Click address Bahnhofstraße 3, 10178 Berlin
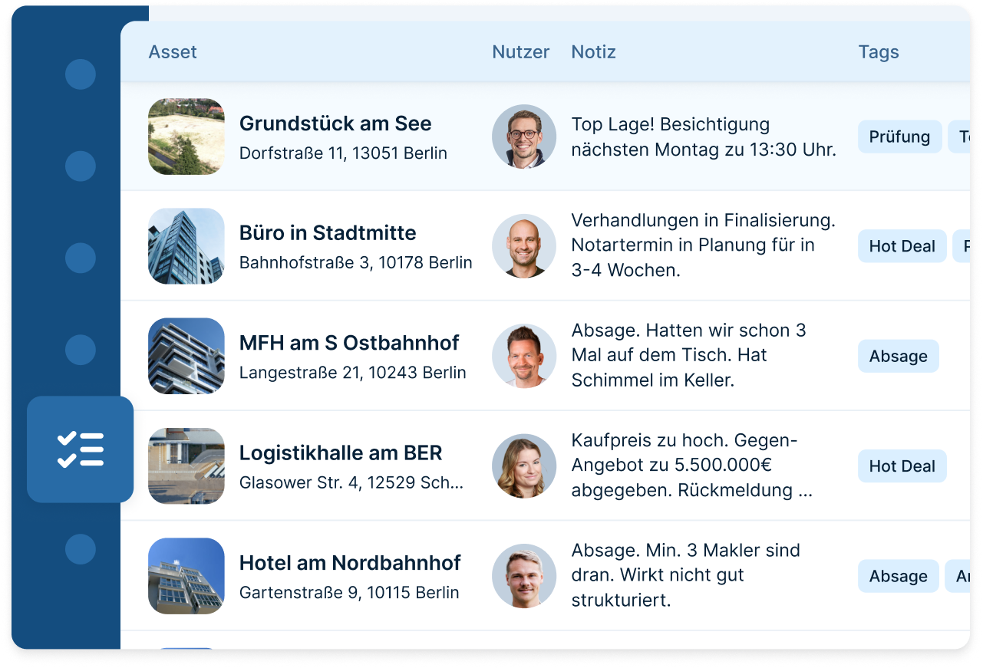 356,263
